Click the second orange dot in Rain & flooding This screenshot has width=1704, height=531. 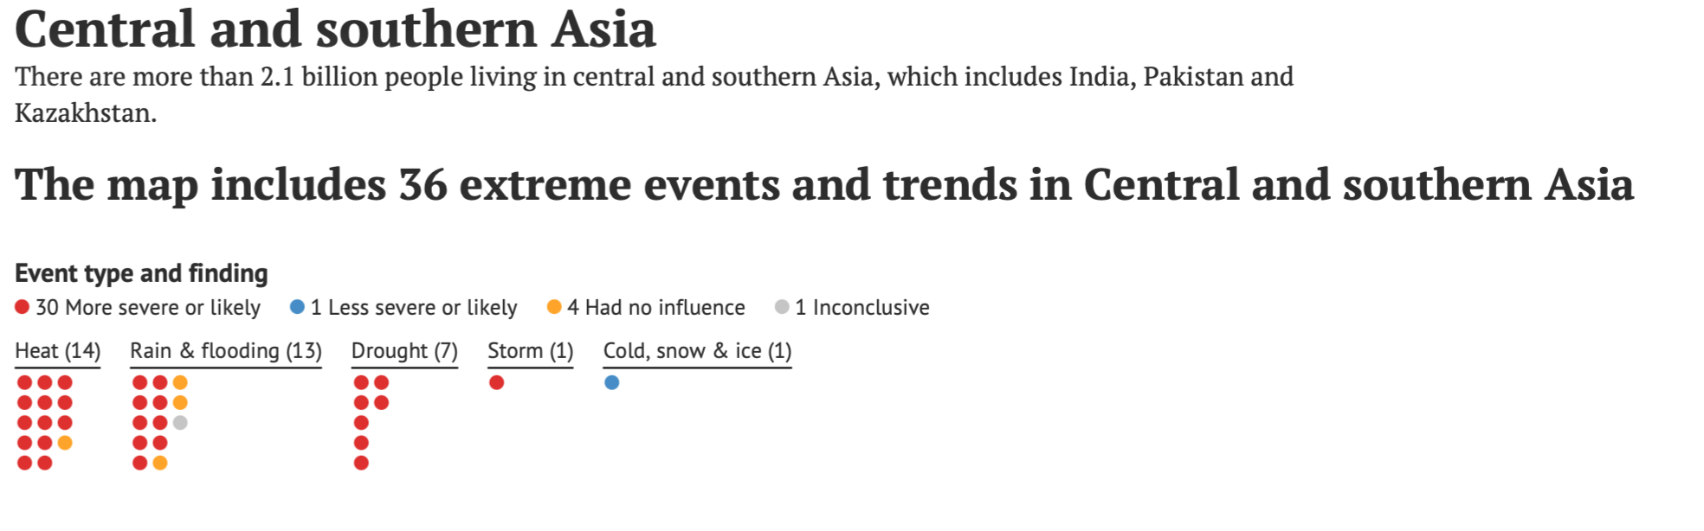pyautogui.click(x=180, y=403)
